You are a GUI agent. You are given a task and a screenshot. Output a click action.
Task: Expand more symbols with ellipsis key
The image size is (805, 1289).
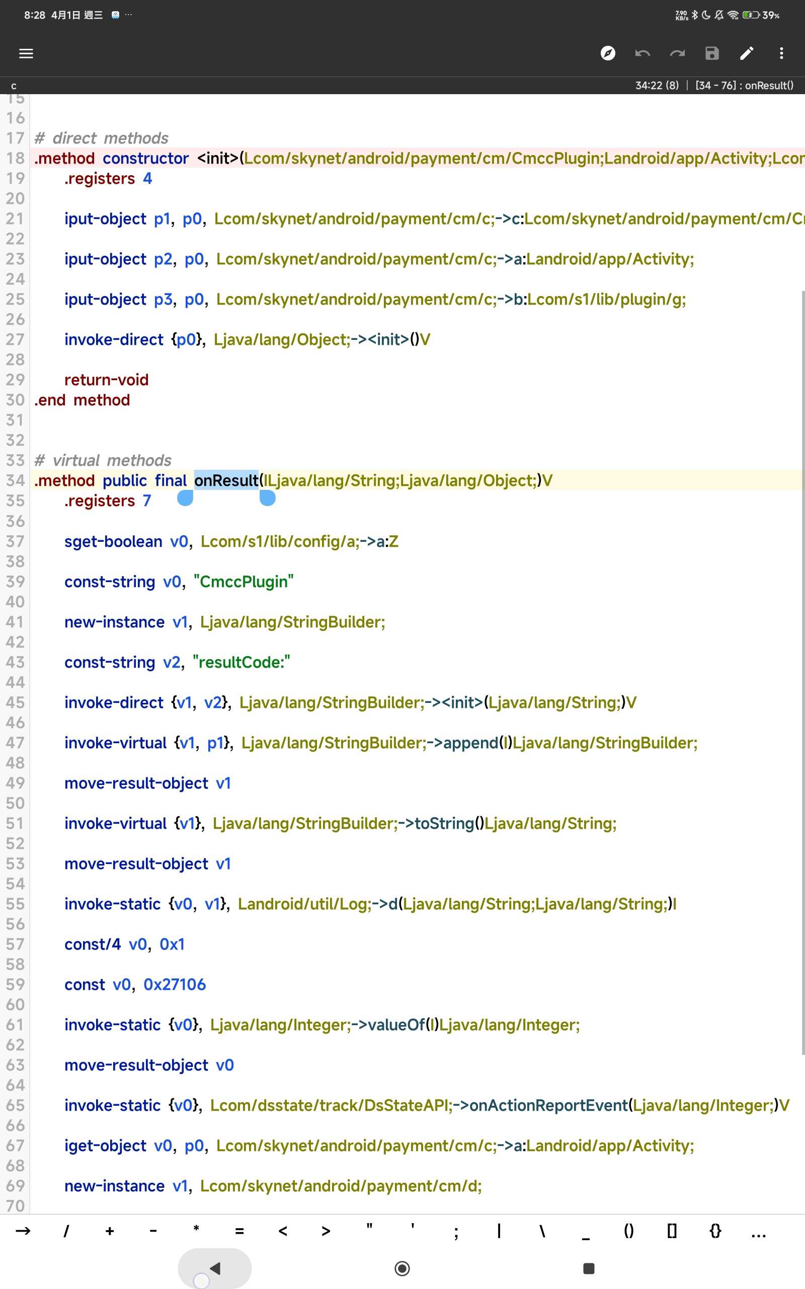[x=758, y=1231]
